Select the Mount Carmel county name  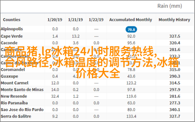click(15, 83)
